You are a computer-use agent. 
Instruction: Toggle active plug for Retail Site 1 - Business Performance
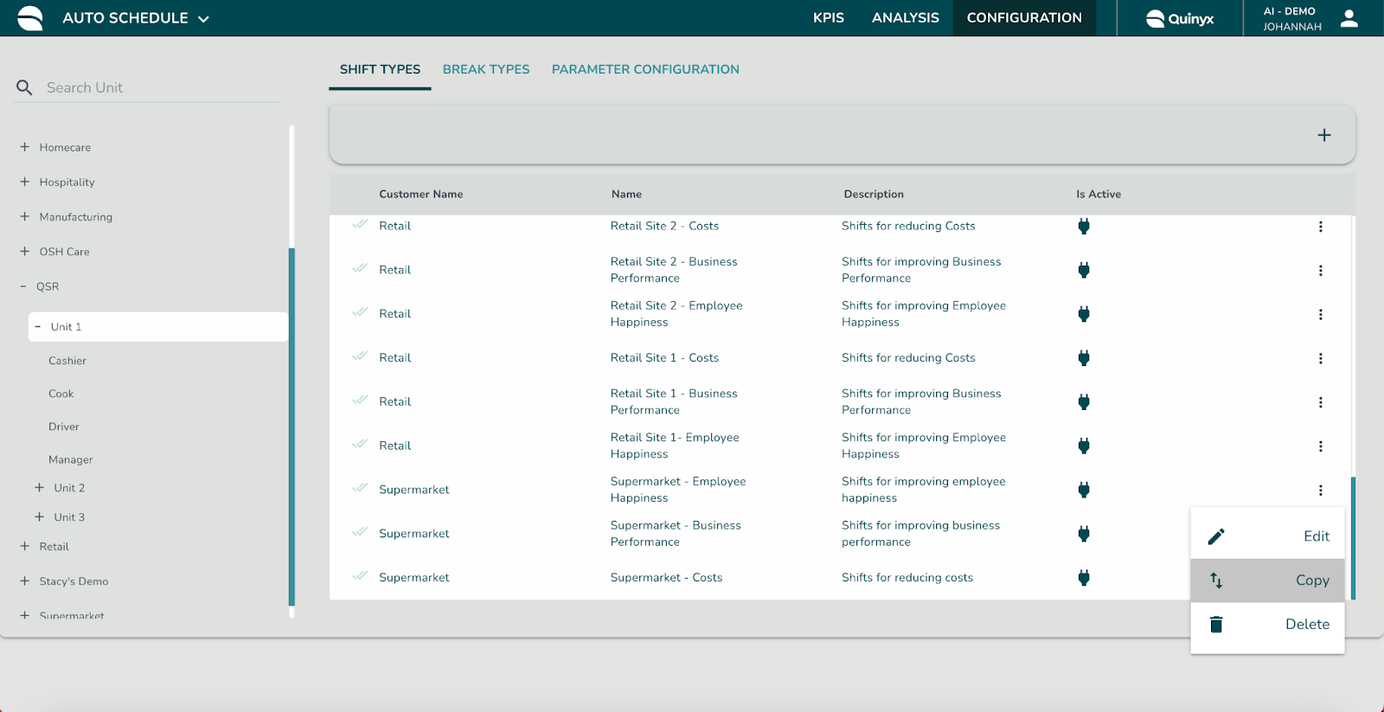tap(1084, 402)
